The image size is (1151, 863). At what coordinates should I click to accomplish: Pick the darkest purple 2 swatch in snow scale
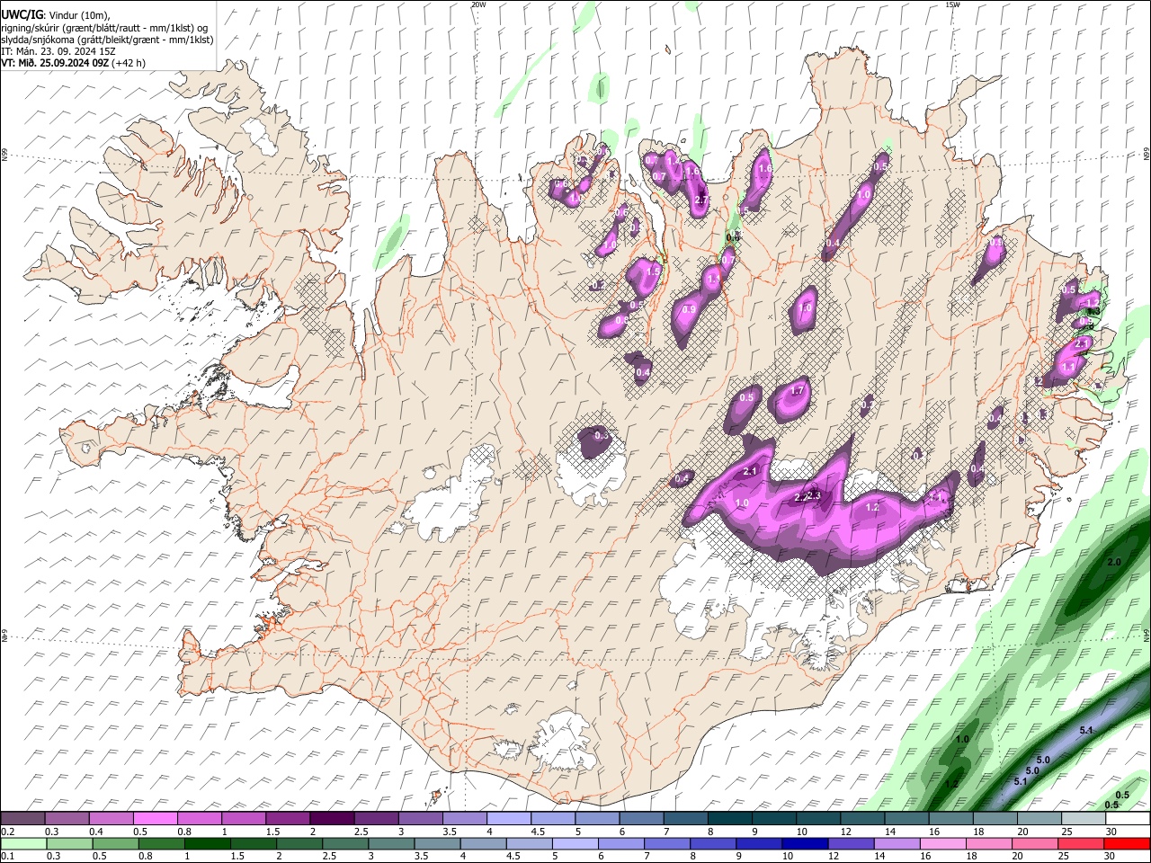pos(332,819)
